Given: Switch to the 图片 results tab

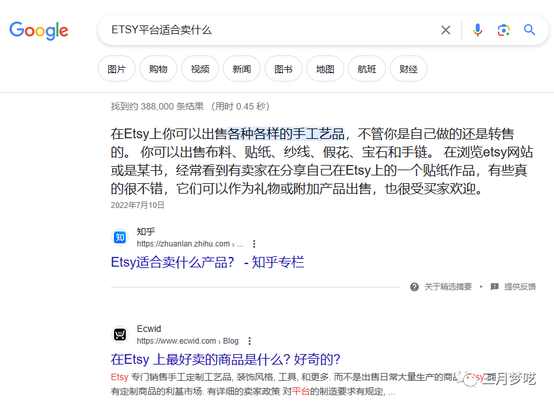Looking at the screenshot, I should (117, 68).
